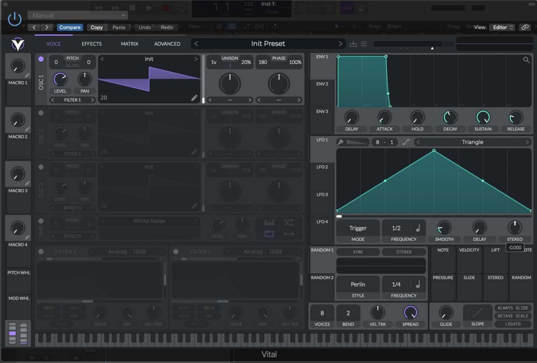This screenshot has width=537, height=363.
Task: Enable the LEGATO option
Action: pos(512,324)
